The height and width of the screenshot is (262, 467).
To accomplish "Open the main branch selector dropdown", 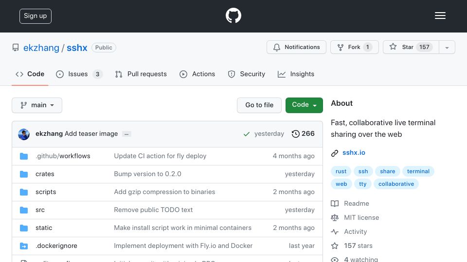I will 37,105.
